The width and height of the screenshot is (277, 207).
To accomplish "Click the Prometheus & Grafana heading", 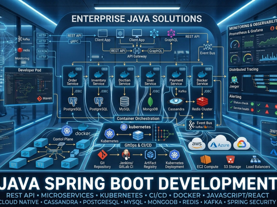I will coord(246,32).
